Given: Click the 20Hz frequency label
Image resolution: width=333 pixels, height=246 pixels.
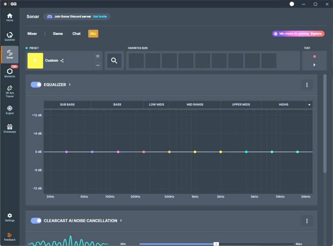Looking at the screenshot, I should tap(50, 197).
